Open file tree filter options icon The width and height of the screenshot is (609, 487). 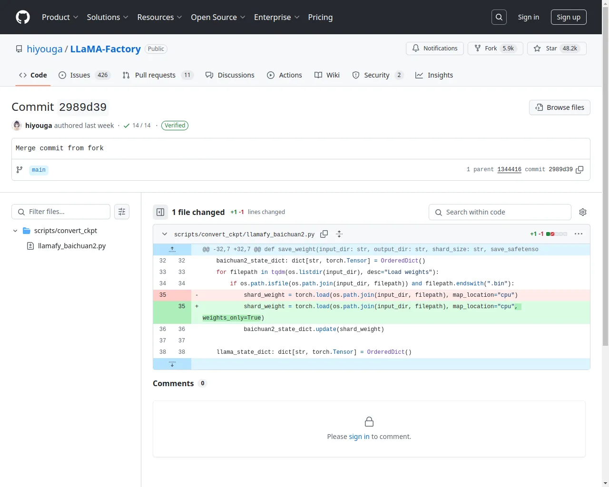point(122,212)
